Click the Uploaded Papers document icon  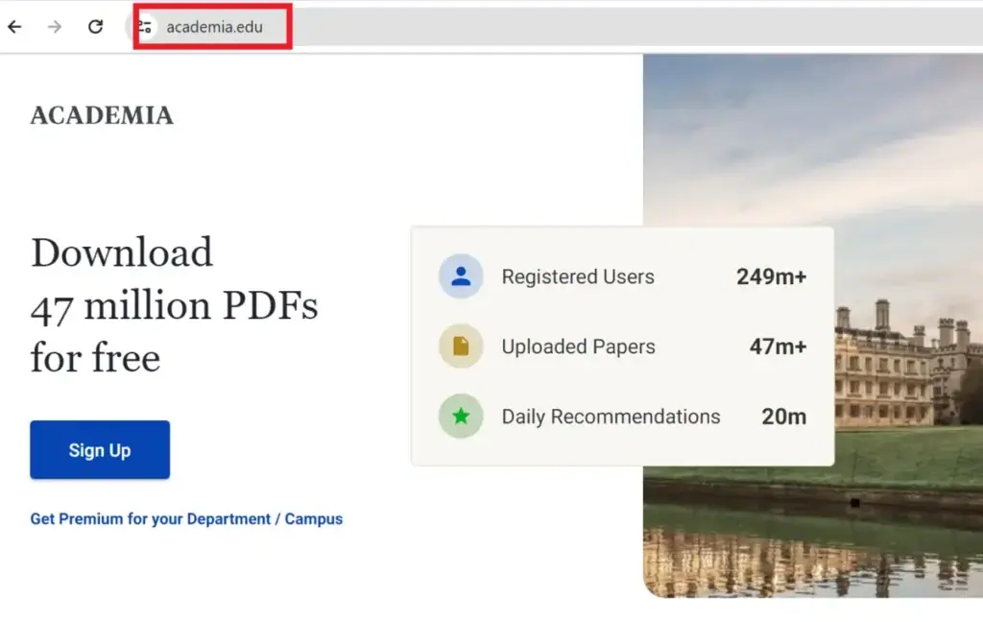pyautogui.click(x=461, y=347)
